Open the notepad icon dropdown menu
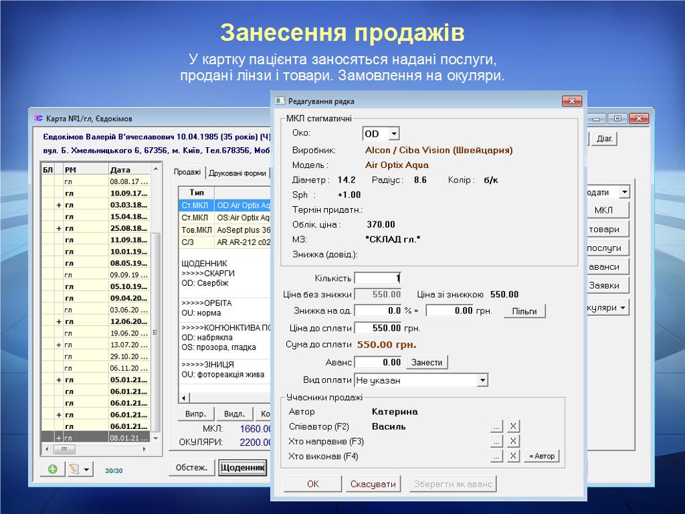The width and height of the screenshot is (685, 514). coord(87,469)
